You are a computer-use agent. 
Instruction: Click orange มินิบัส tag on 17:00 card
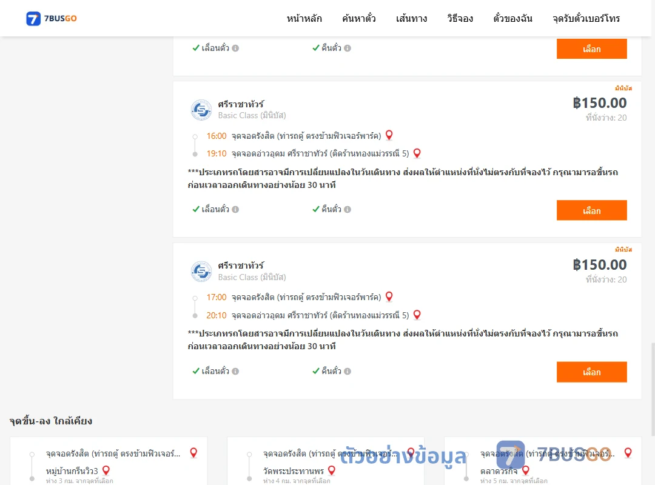(623, 249)
